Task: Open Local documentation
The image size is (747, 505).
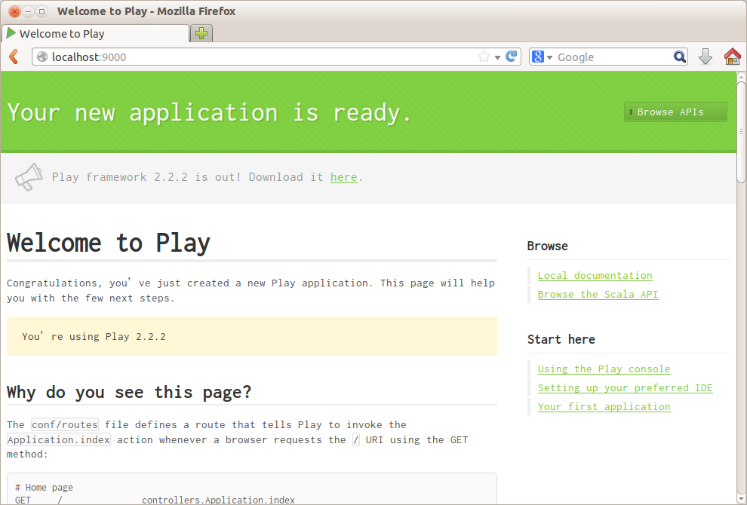Action: tap(594, 275)
